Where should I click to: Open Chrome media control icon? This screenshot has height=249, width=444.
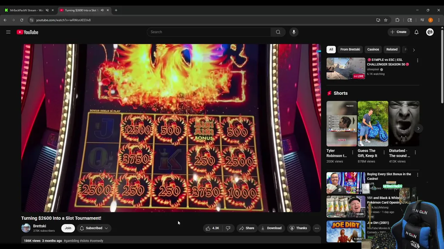point(422,20)
